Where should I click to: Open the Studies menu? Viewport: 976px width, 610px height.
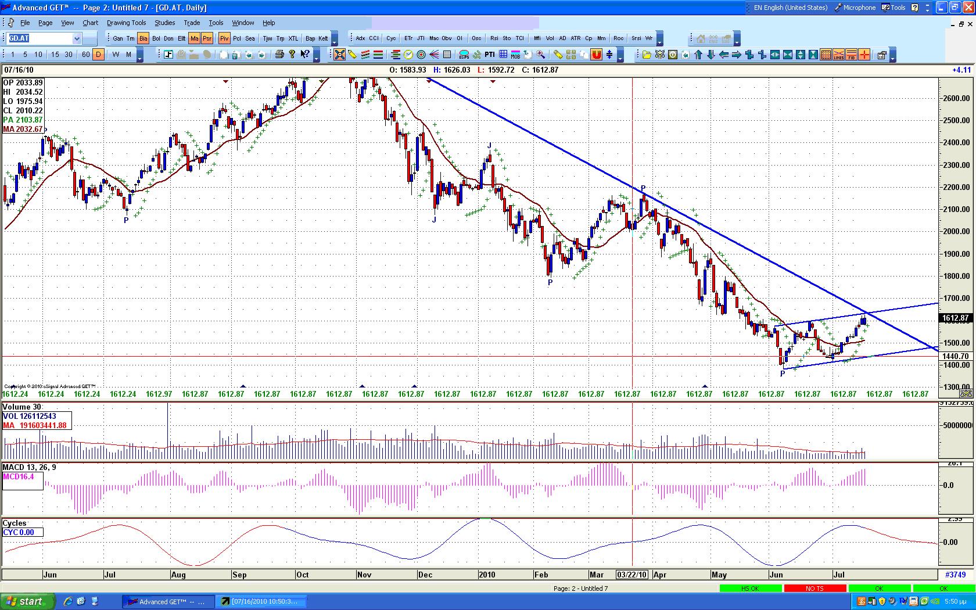(164, 23)
